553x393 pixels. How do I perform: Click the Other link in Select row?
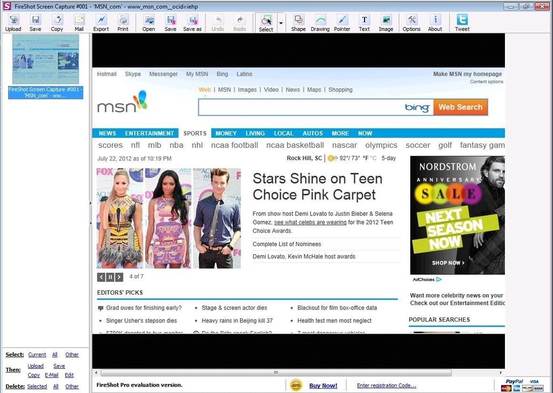tap(72, 355)
